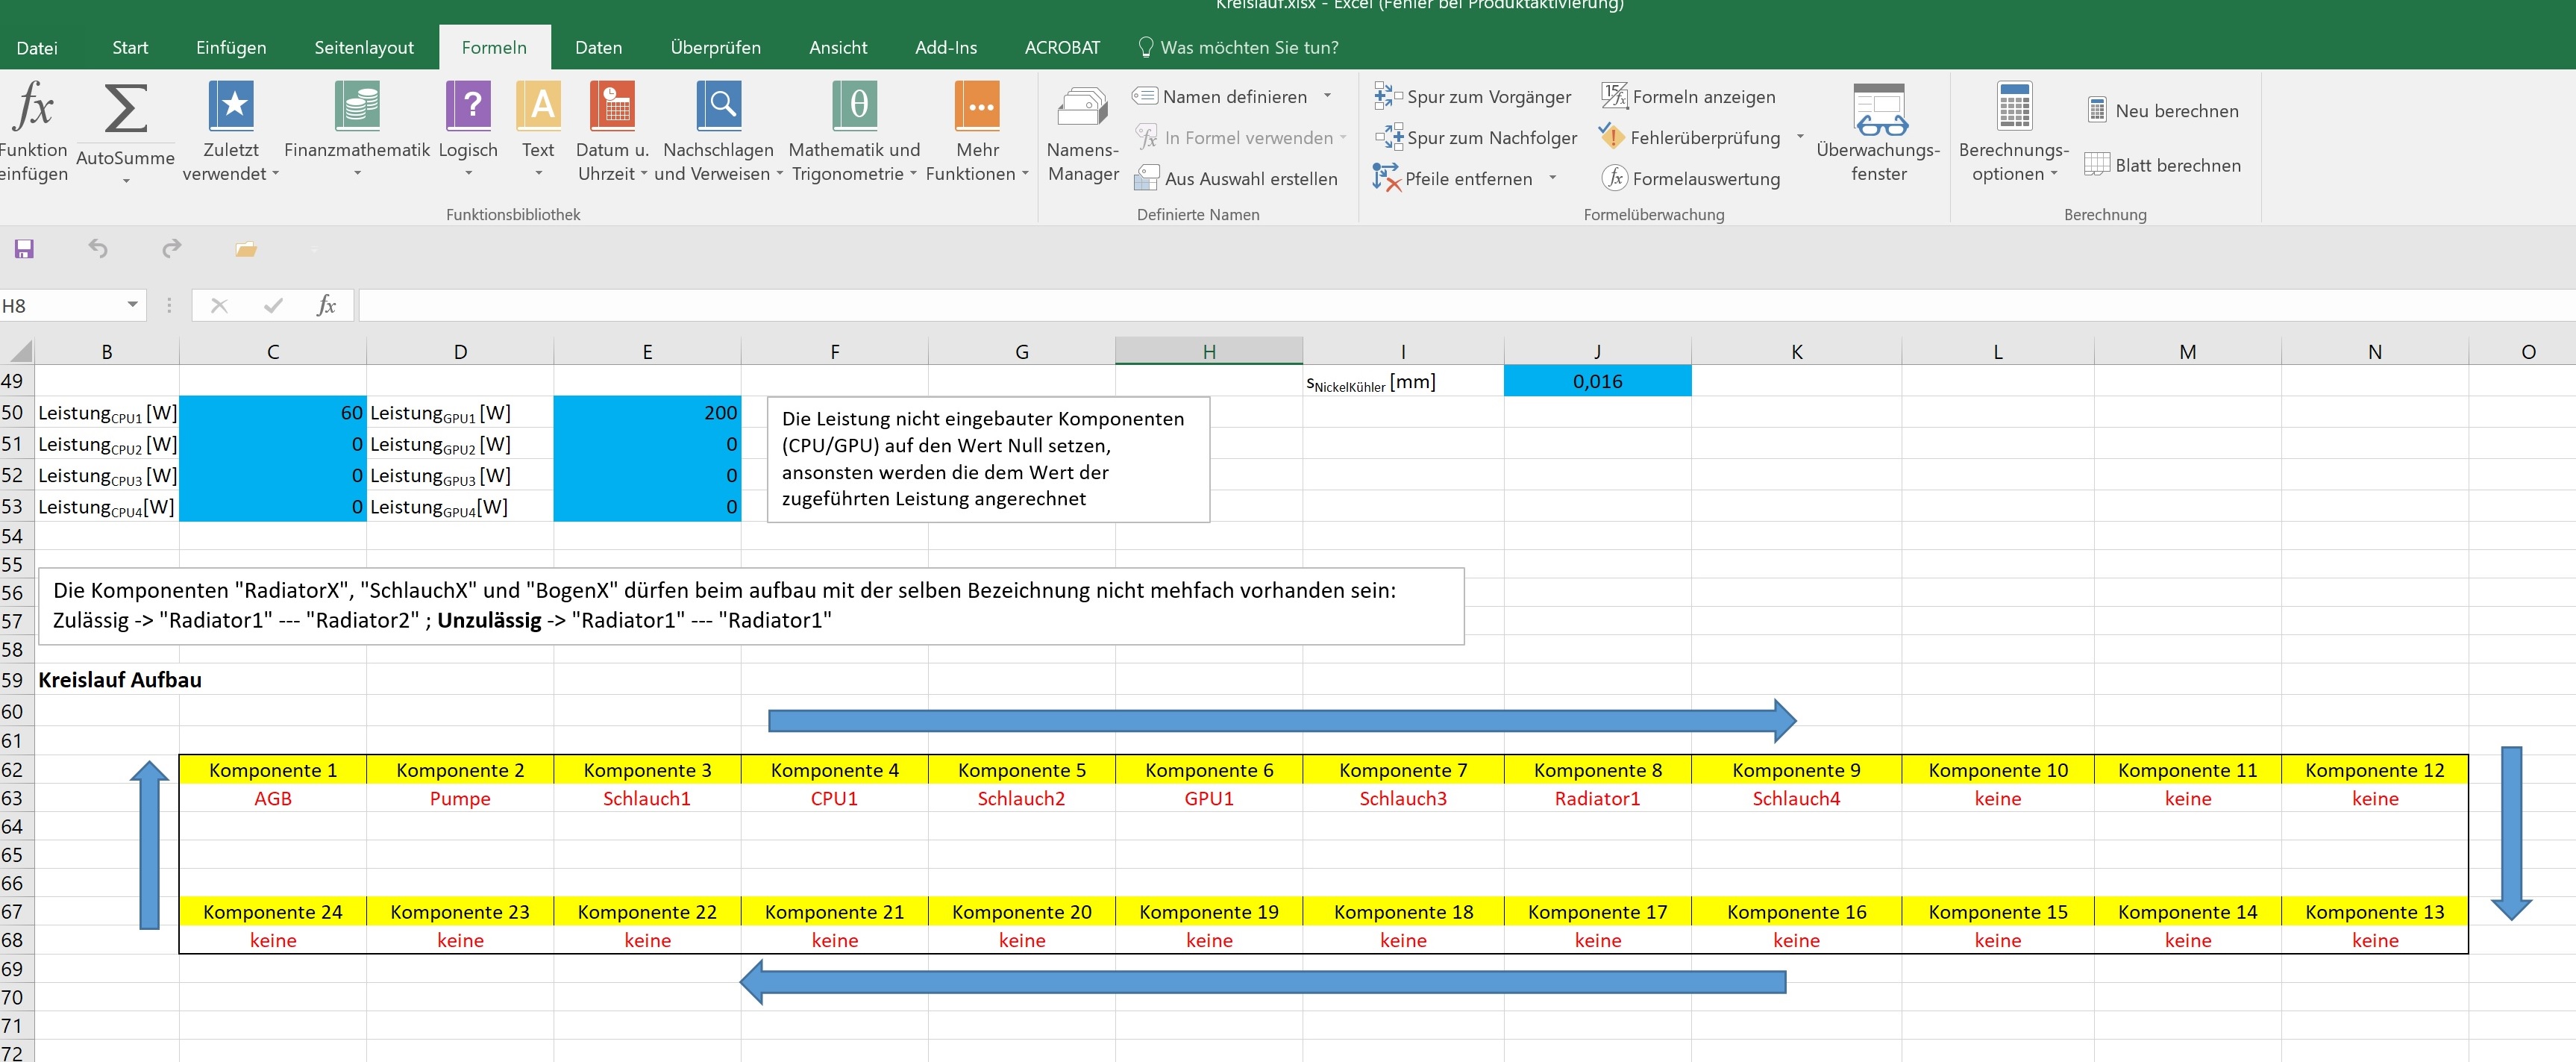This screenshot has height=1062, width=2576.
Task: Open the Finanzmathematik functions icon
Action: point(357,106)
